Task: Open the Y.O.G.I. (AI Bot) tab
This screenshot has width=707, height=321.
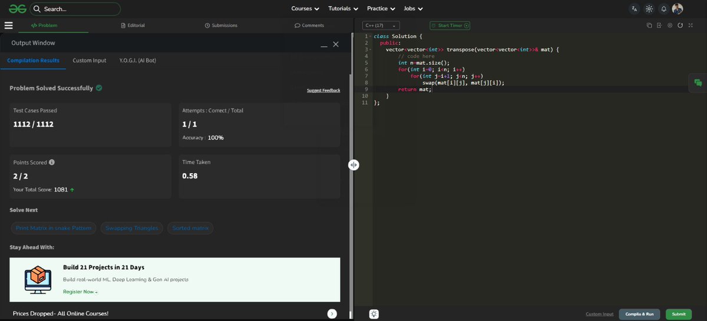Action: [x=138, y=61]
